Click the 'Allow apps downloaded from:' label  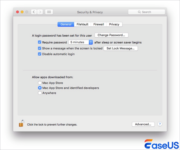tap(52, 77)
